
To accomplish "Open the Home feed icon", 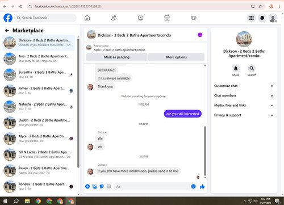I will click(x=87, y=18).
